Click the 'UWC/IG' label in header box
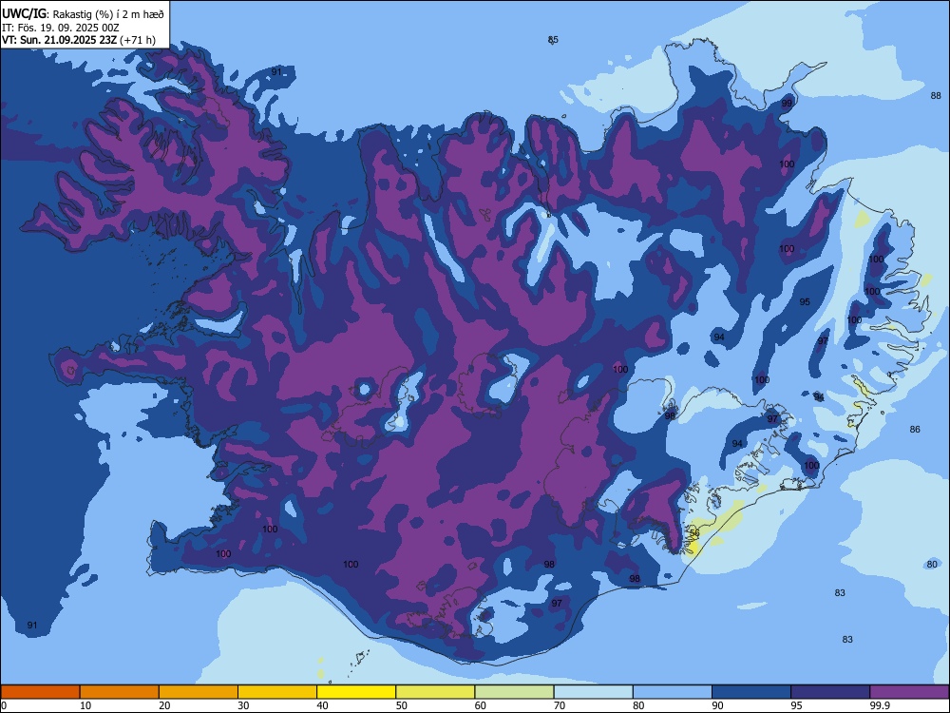The width and height of the screenshot is (950, 713). (x=25, y=13)
